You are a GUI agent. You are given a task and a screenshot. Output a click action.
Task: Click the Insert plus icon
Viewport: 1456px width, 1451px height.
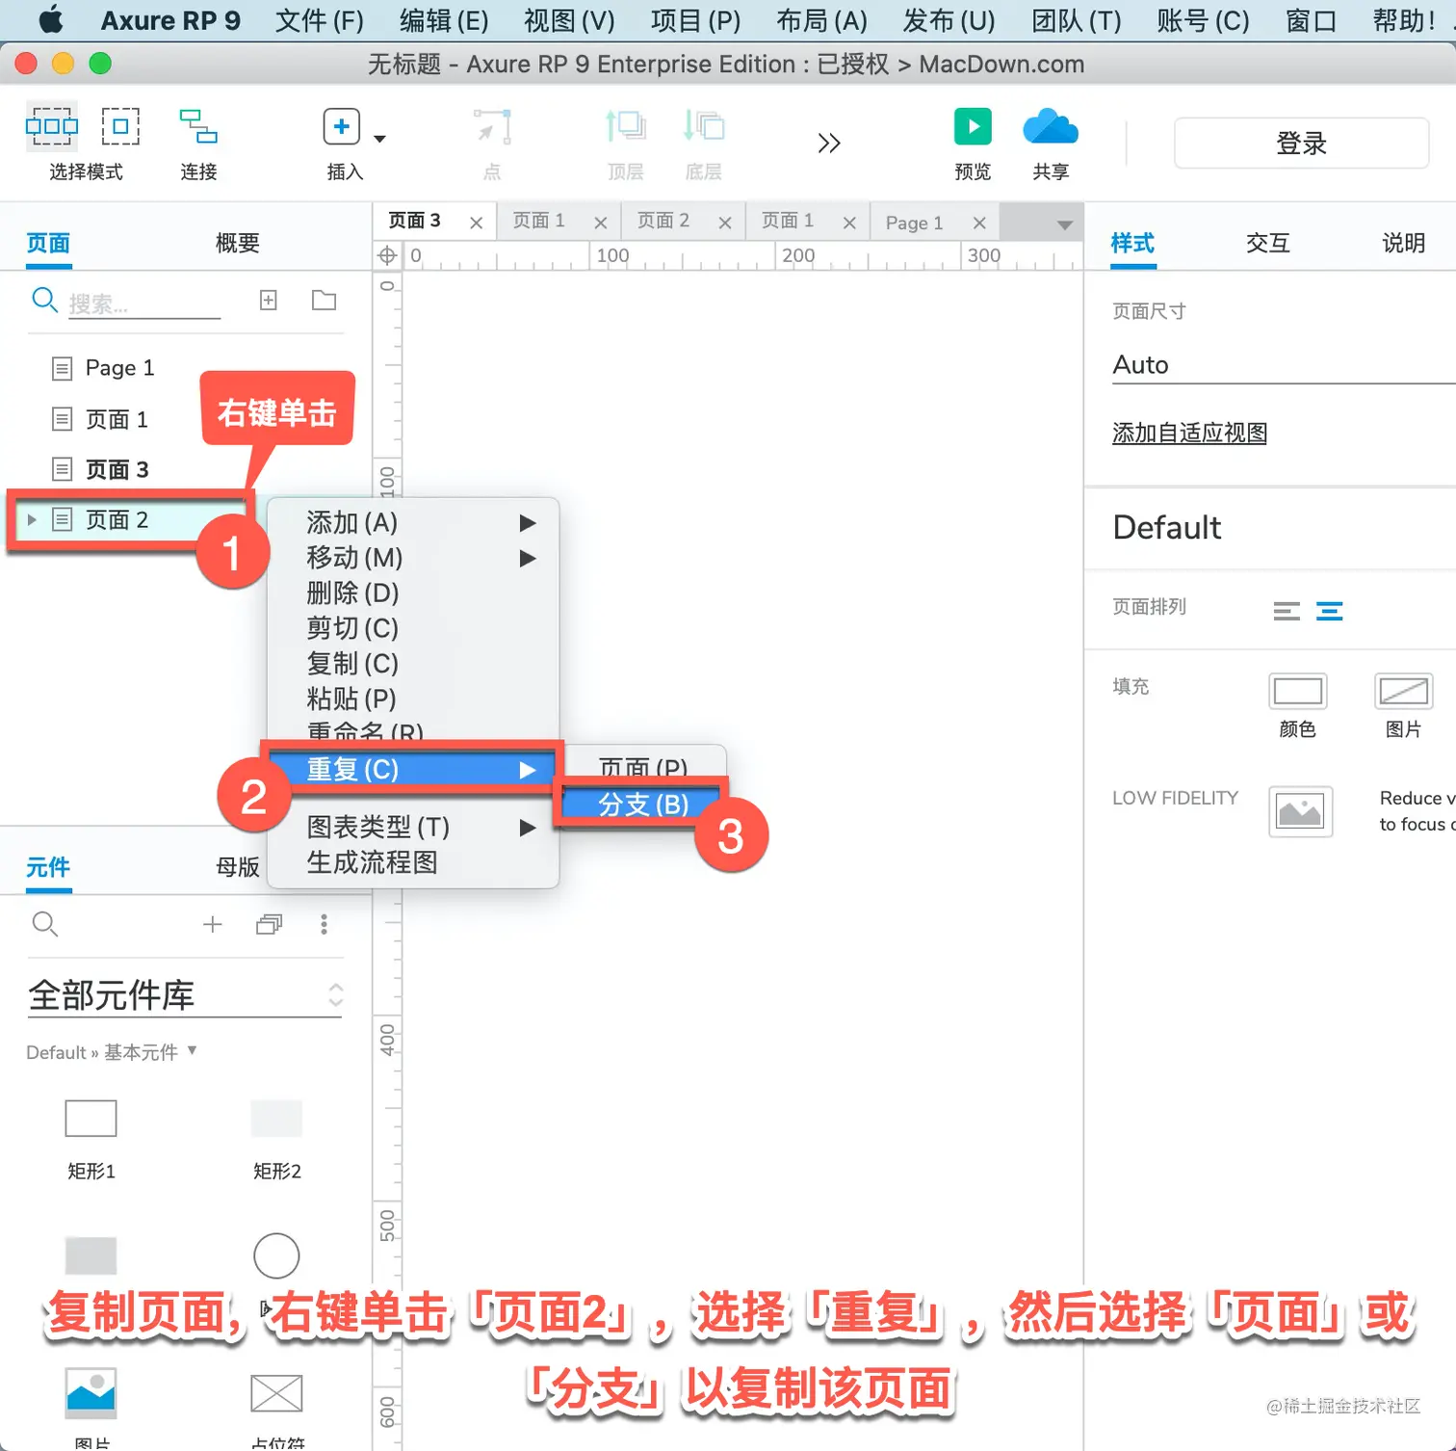(341, 126)
